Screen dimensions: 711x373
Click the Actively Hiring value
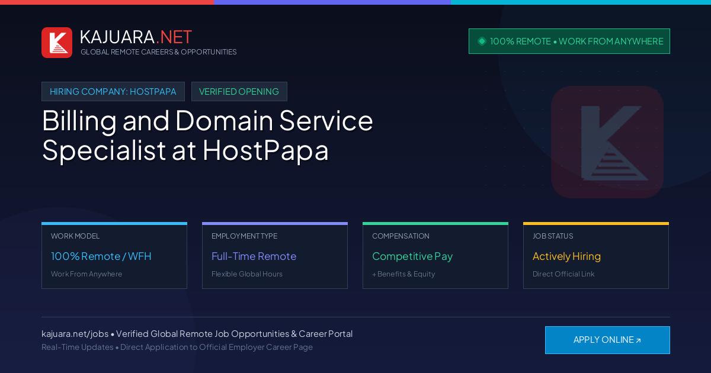[566, 256]
